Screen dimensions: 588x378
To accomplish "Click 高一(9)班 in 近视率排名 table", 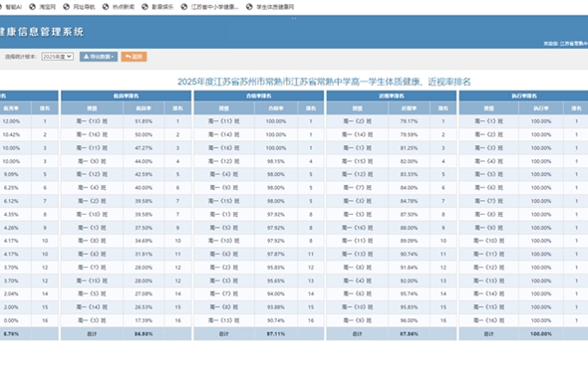I will (x=358, y=320).
